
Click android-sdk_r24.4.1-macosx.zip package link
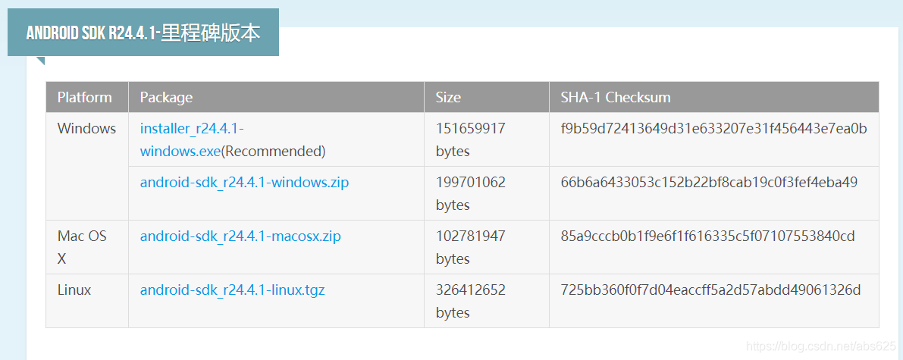240,236
